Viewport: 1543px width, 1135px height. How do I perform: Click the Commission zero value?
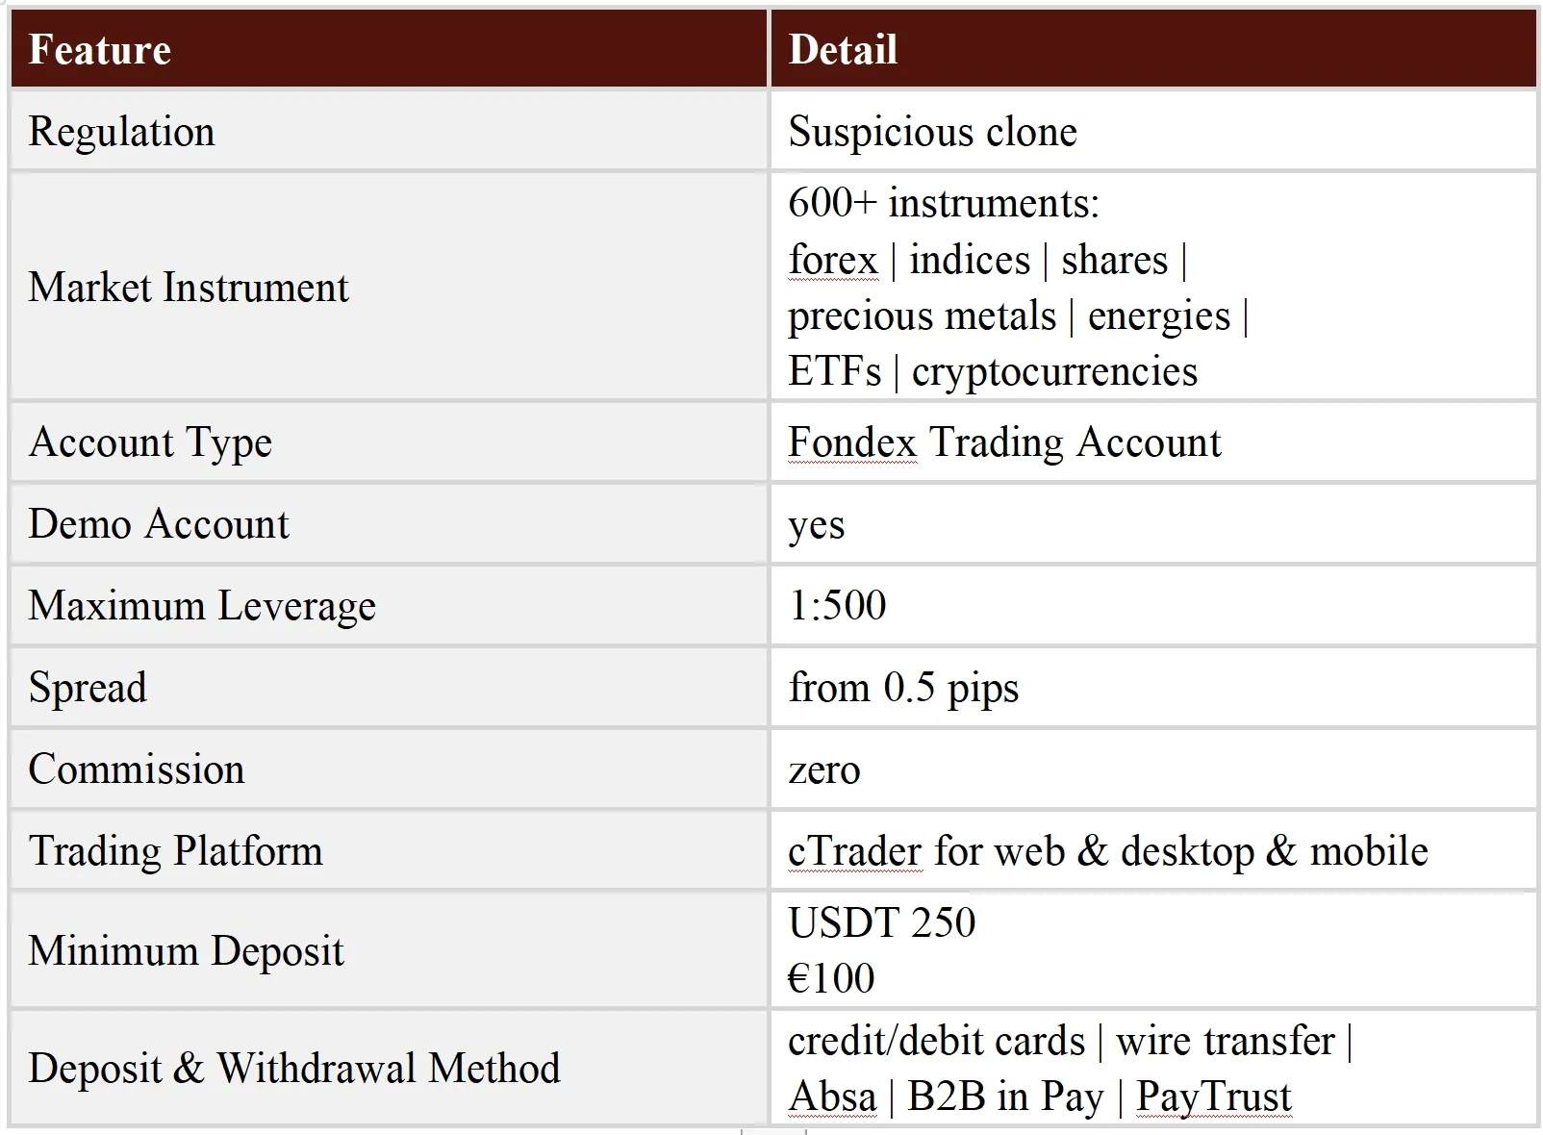[x=824, y=770]
